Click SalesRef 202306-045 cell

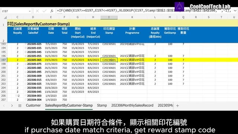(34, 92)
